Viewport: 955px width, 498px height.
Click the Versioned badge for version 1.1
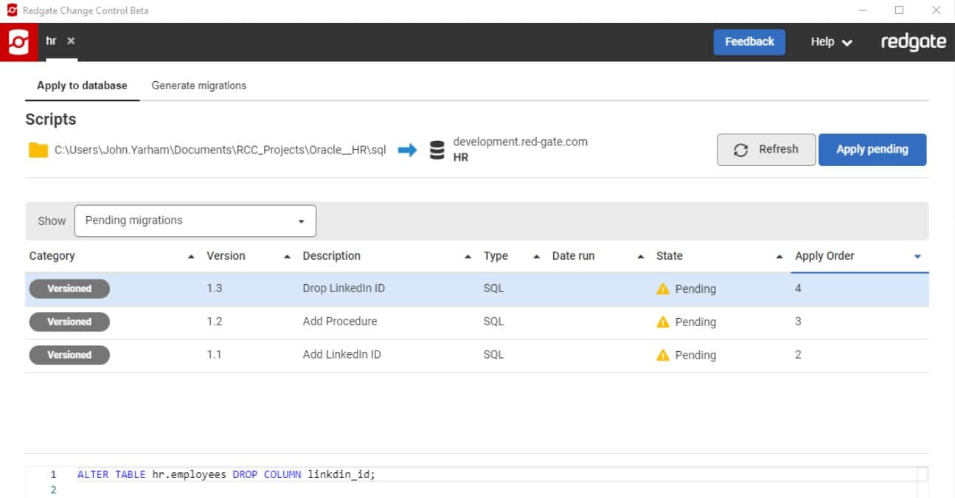69,355
